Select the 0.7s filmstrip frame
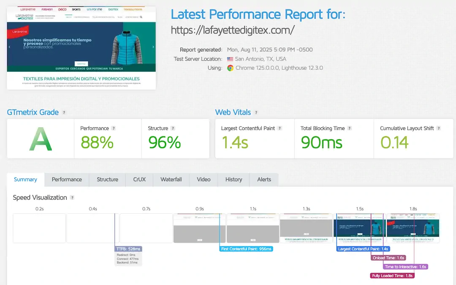This screenshot has width=456, height=285. click(x=146, y=228)
